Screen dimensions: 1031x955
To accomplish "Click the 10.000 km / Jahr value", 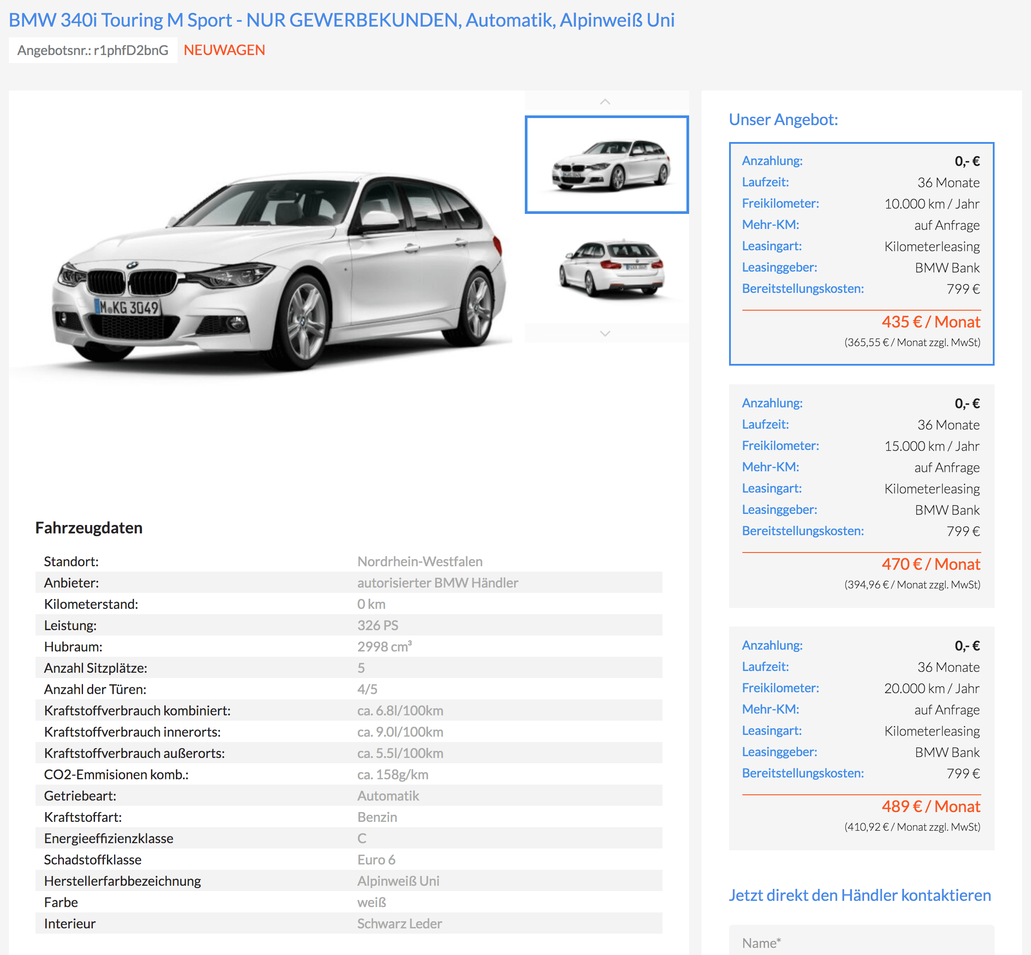I will (x=932, y=204).
